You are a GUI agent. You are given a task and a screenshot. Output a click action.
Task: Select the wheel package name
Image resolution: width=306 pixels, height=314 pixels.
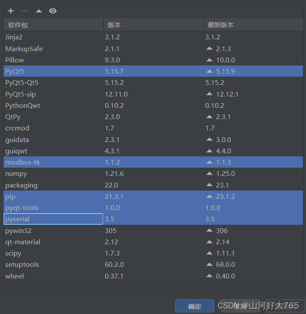click(15, 276)
